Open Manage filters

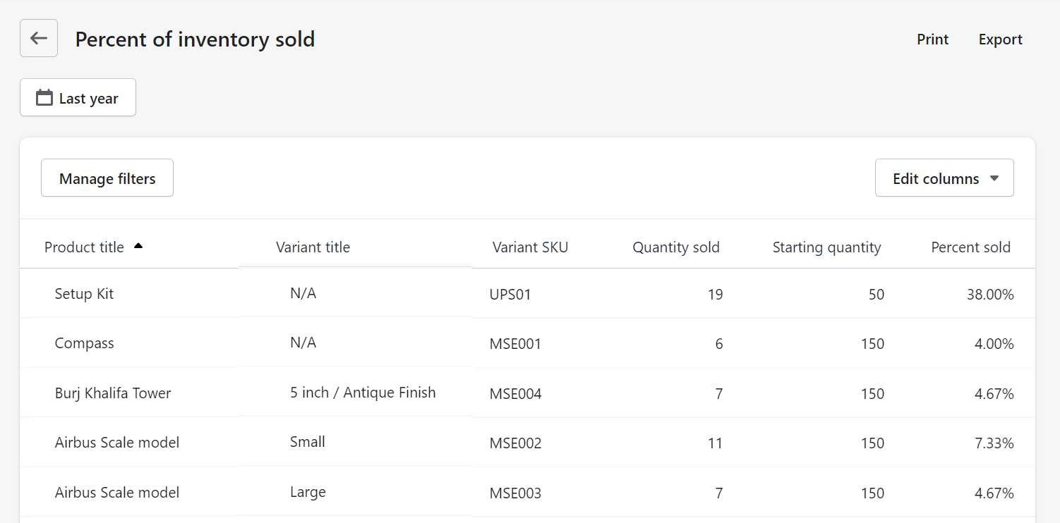(107, 178)
